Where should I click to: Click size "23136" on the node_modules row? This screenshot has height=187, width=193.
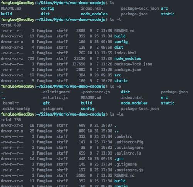tap(80, 58)
